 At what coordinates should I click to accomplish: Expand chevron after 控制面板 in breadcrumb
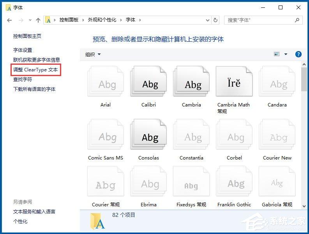click(83, 20)
